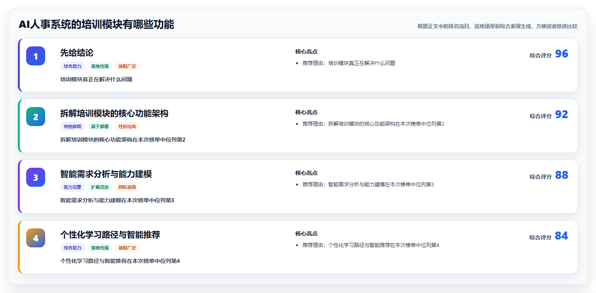This screenshot has width=596, height=293.
Task: Click the number 4 rank badge
Action: (36, 238)
